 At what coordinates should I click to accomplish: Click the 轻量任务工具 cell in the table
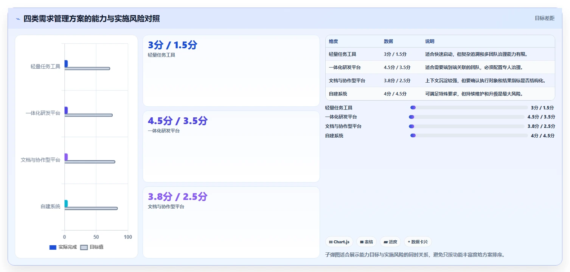343,54
